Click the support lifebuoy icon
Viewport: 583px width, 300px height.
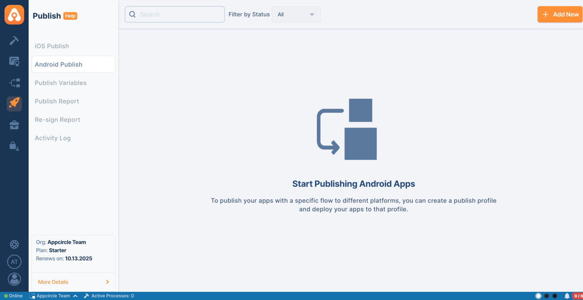(14, 244)
